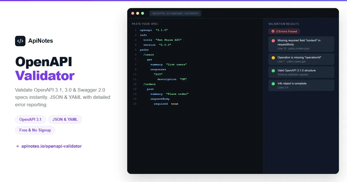Click the yellow traffic light dot
The image size is (347, 182).
click(137, 13)
